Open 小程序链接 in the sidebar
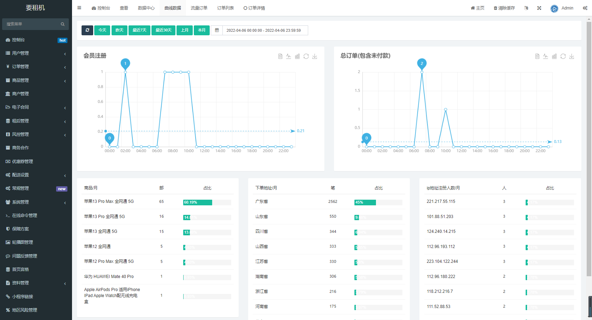This screenshot has width=592, height=320. 36,297
